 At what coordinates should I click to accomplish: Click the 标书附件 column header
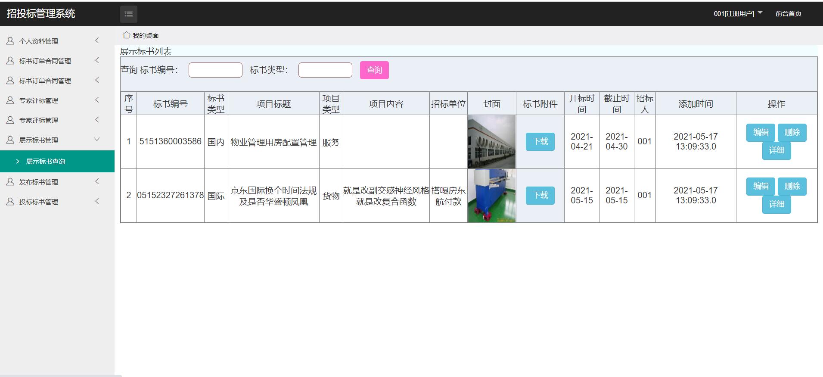pyautogui.click(x=540, y=104)
